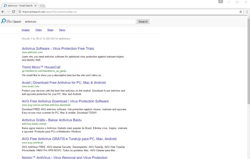The image size is (250, 159).
Task: Click the vertical scrollbar thumb
Action: click(249, 61)
